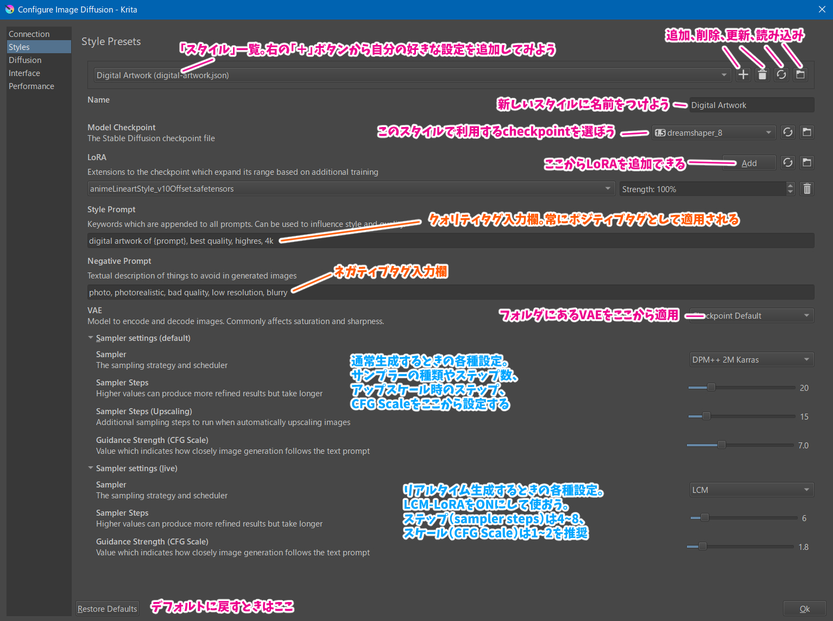Image resolution: width=833 pixels, height=621 pixels.
Task: Decrease LoRA strength with down arrow
Action: coord(790,192)
